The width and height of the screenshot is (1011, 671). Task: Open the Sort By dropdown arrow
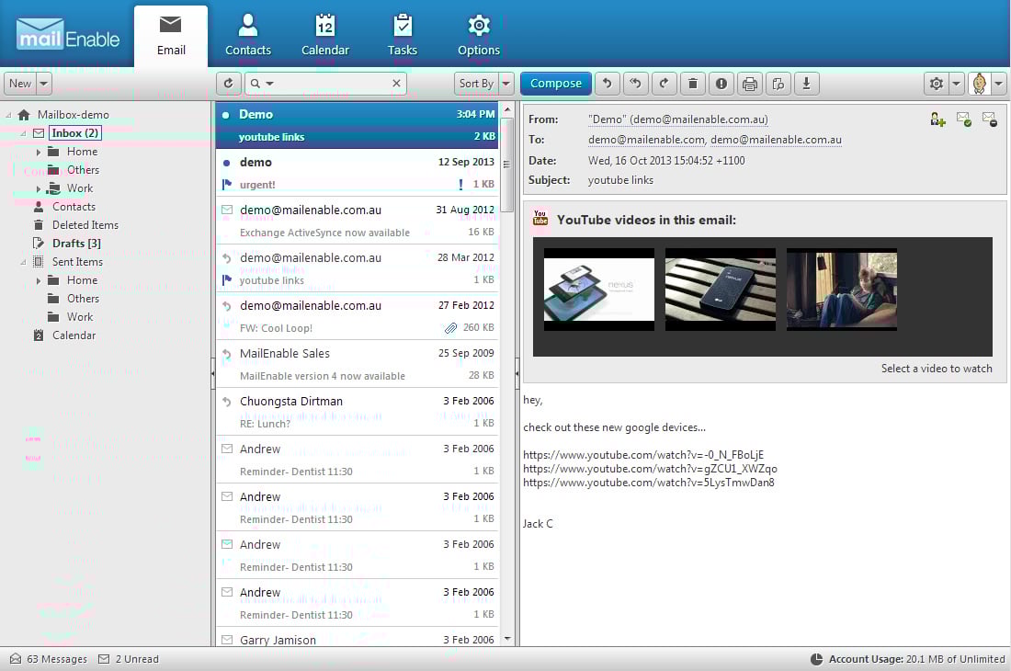(506, 84)
